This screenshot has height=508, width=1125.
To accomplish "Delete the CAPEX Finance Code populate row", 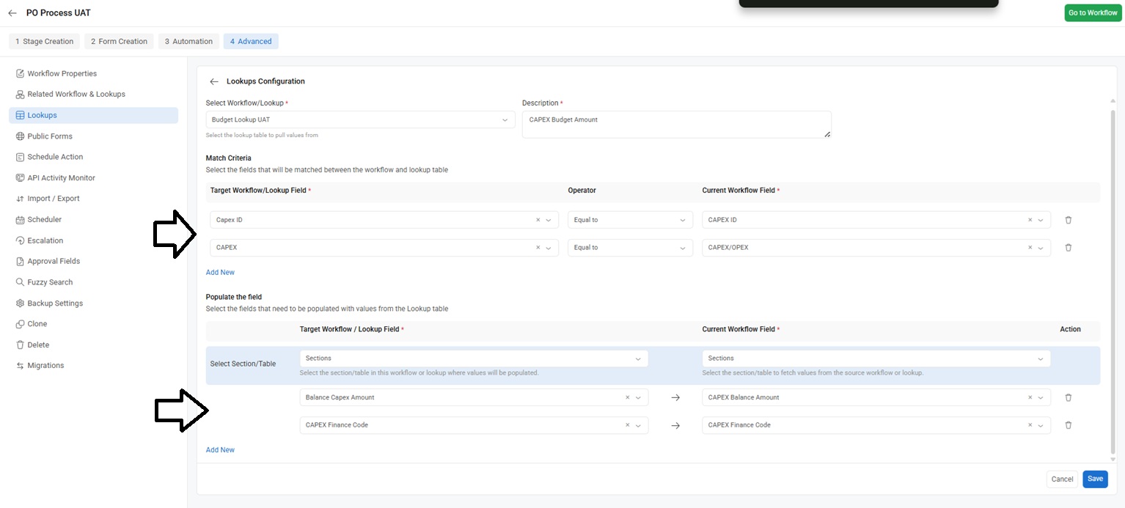I will click(x=1068, y=425).
